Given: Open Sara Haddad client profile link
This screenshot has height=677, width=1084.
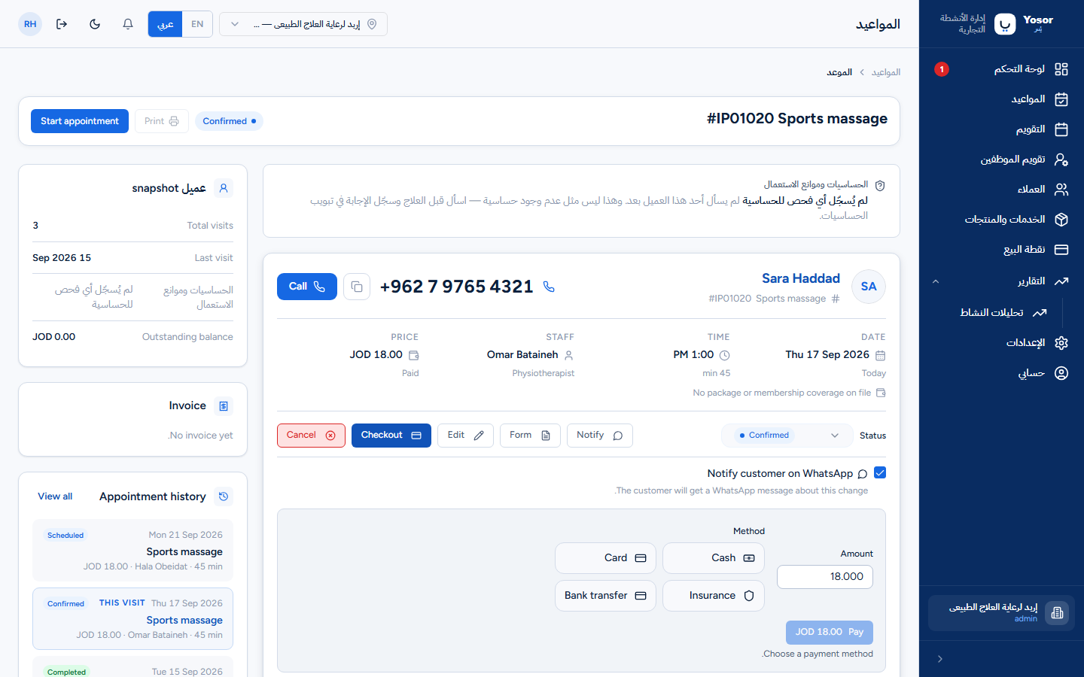Looking at the screenshot, I should [801, 278].
